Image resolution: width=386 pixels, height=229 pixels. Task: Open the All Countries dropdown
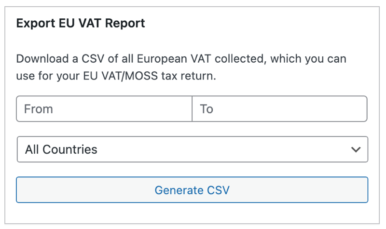coord(192,149)
